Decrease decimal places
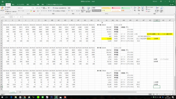This screenshot has height=99, width=176. (x=79, y=11)
